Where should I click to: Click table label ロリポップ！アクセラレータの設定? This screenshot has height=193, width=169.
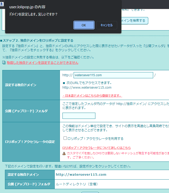click(x=30, y=142)
